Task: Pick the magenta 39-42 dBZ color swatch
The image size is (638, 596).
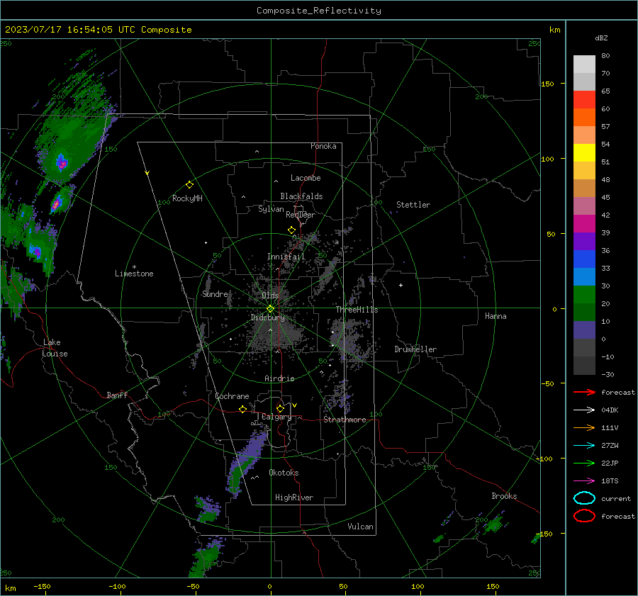Action: tap(584, 223)
